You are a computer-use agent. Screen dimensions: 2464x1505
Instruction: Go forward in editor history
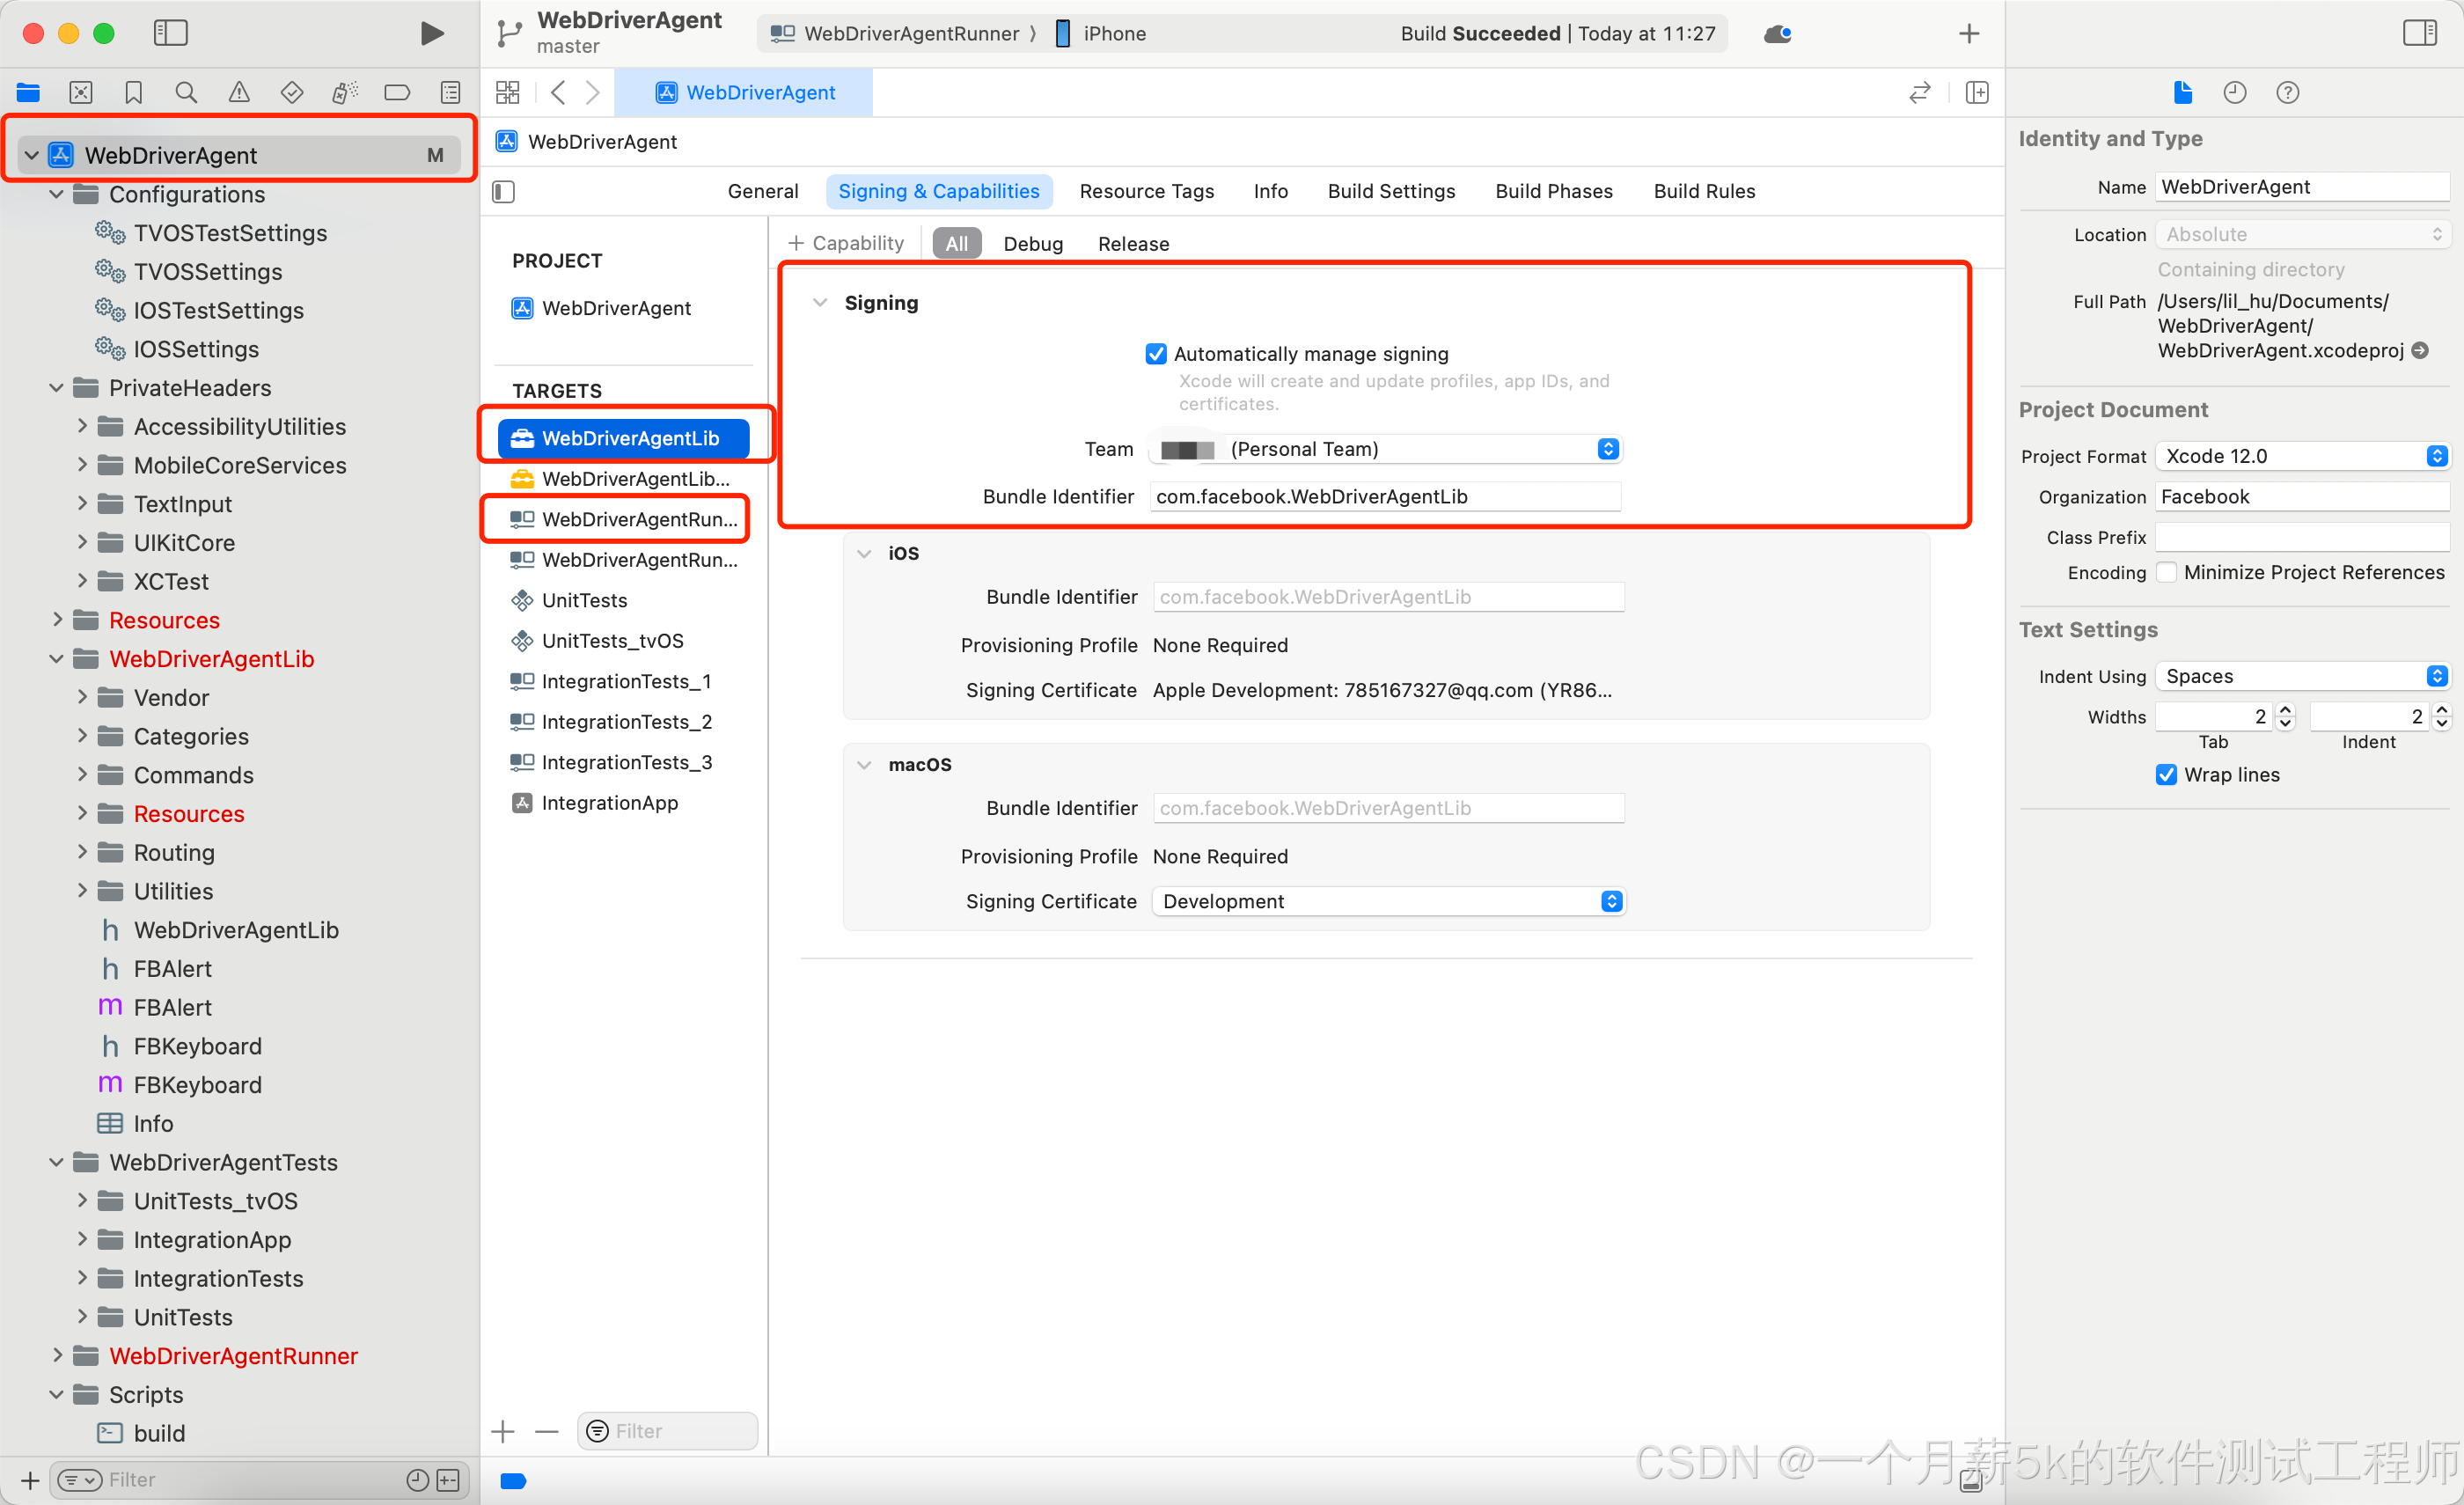point(593,93)
